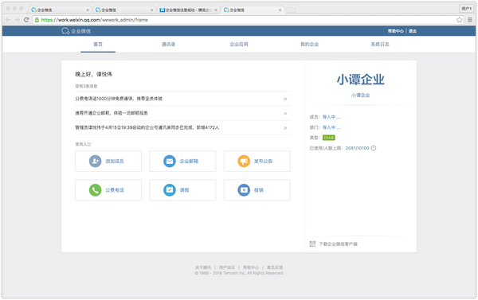Viewport: 478px width, 300px height.
Task: Click the browser back arrow
Action: pos(8,20)
